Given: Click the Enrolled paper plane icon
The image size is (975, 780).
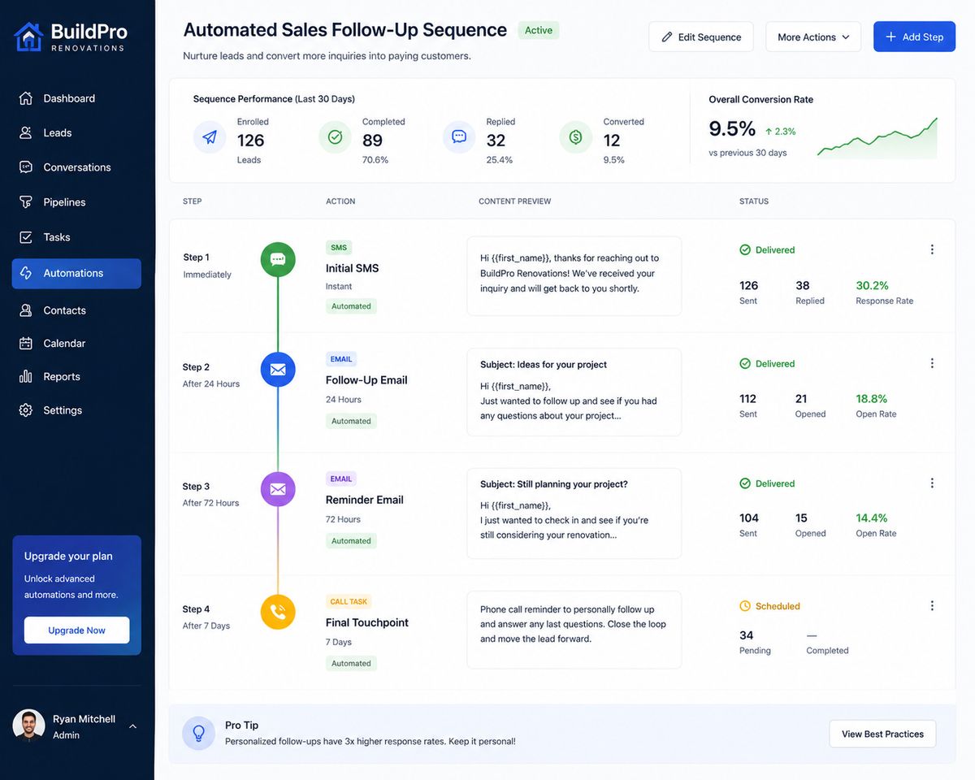Looking at the screenshot, I should coord(210,137).
